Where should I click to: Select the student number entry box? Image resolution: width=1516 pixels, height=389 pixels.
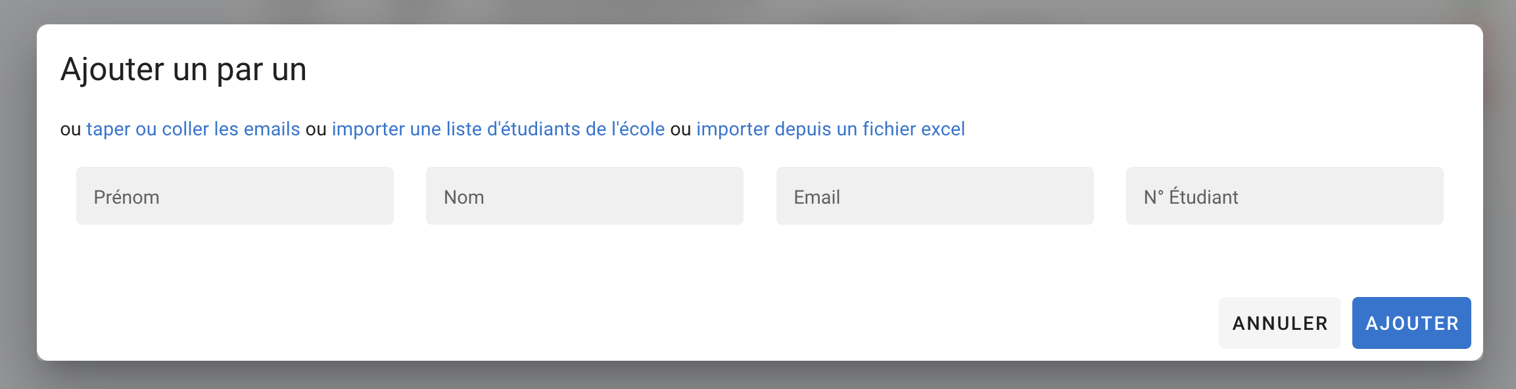click(1284, 196)
